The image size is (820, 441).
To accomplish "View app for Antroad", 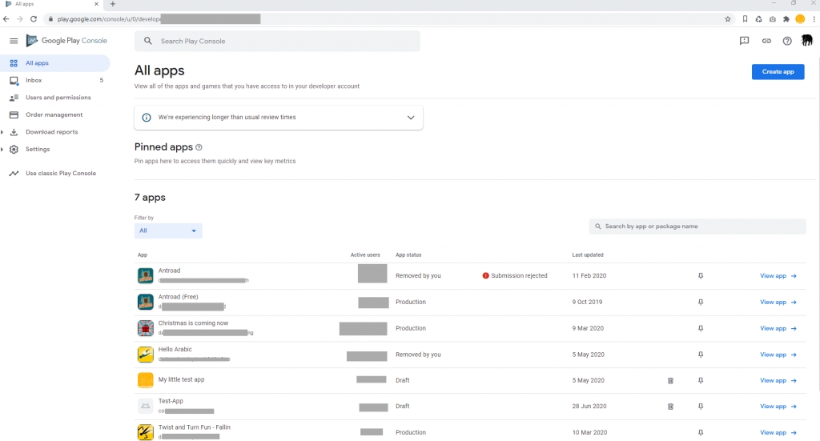I will [778, 276].
